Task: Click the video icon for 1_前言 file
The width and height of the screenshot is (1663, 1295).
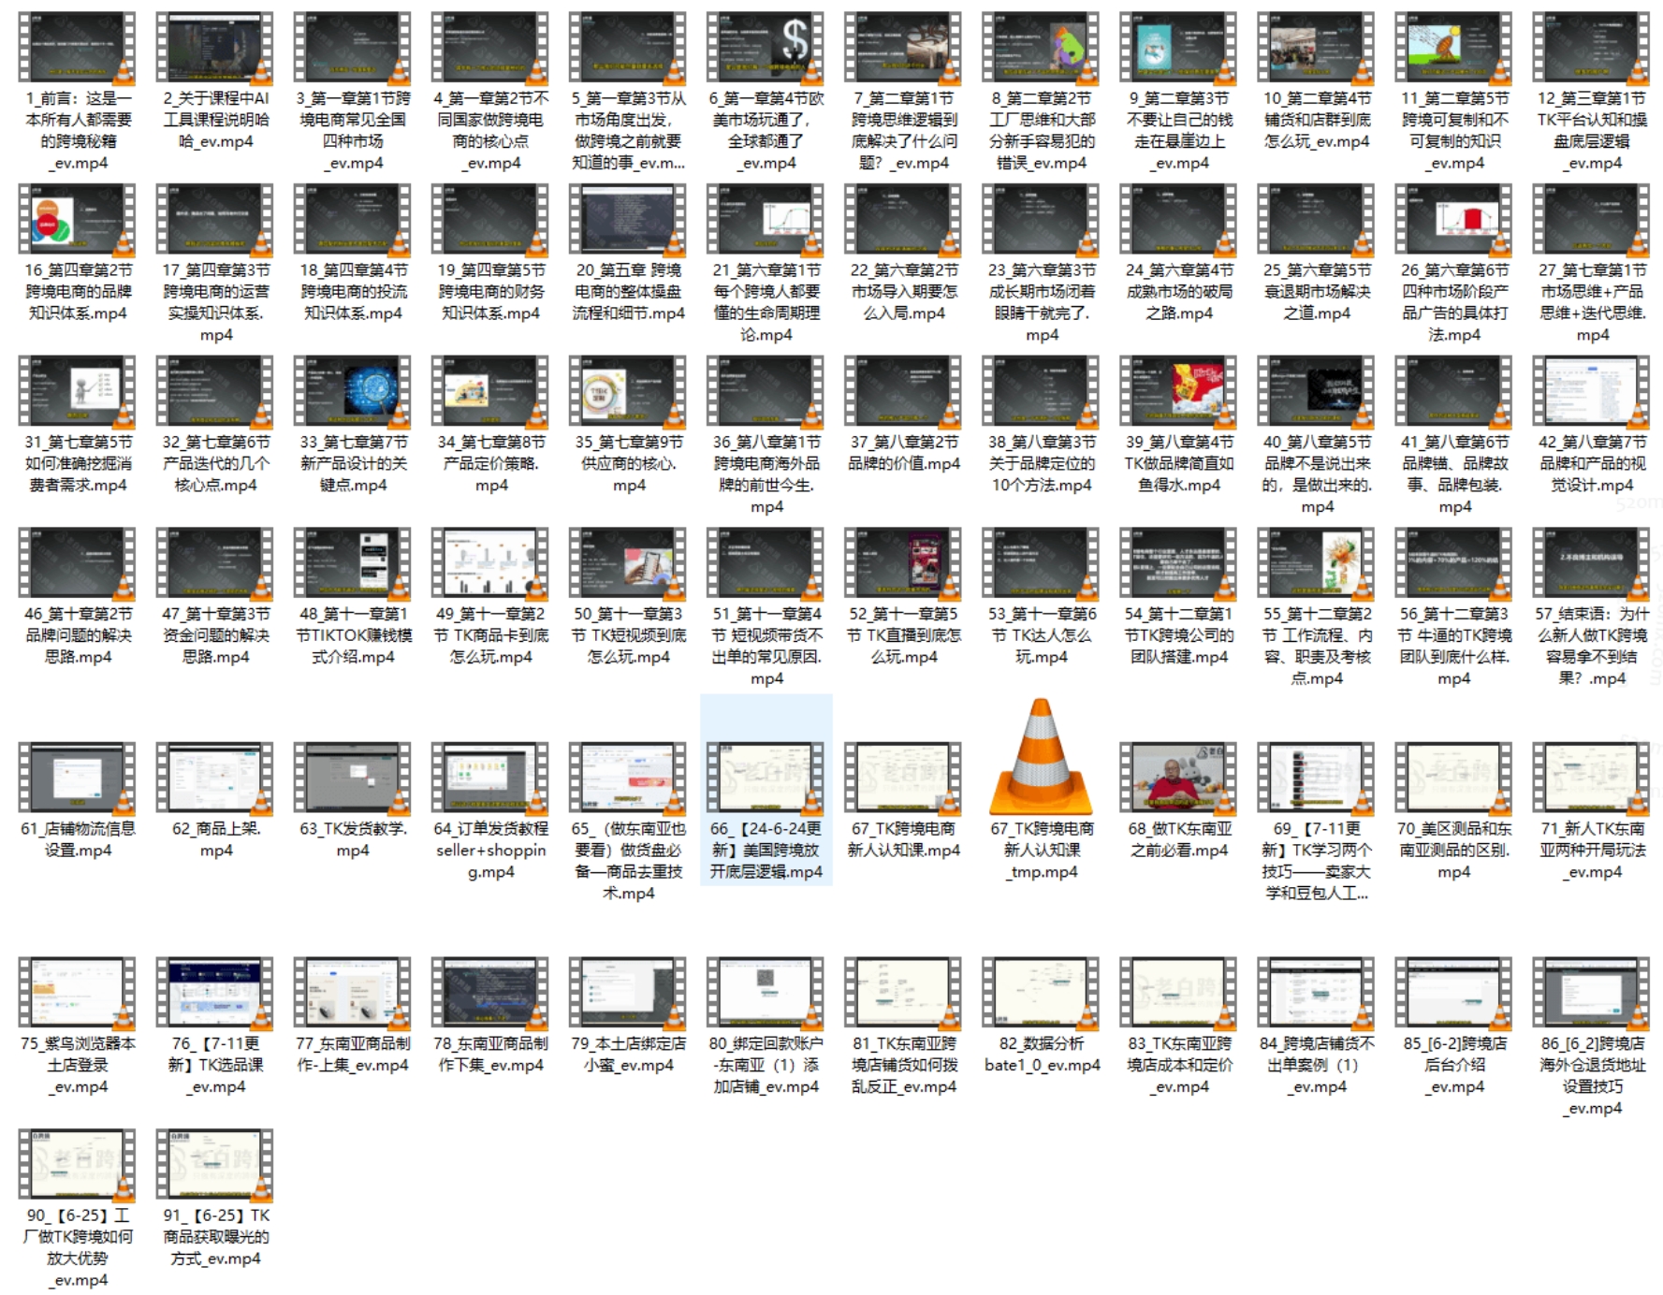Action: 78,48
